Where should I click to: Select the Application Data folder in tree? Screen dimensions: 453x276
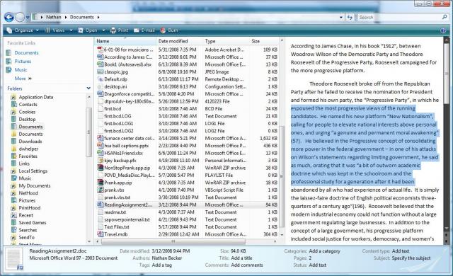[x=36, y=97]
